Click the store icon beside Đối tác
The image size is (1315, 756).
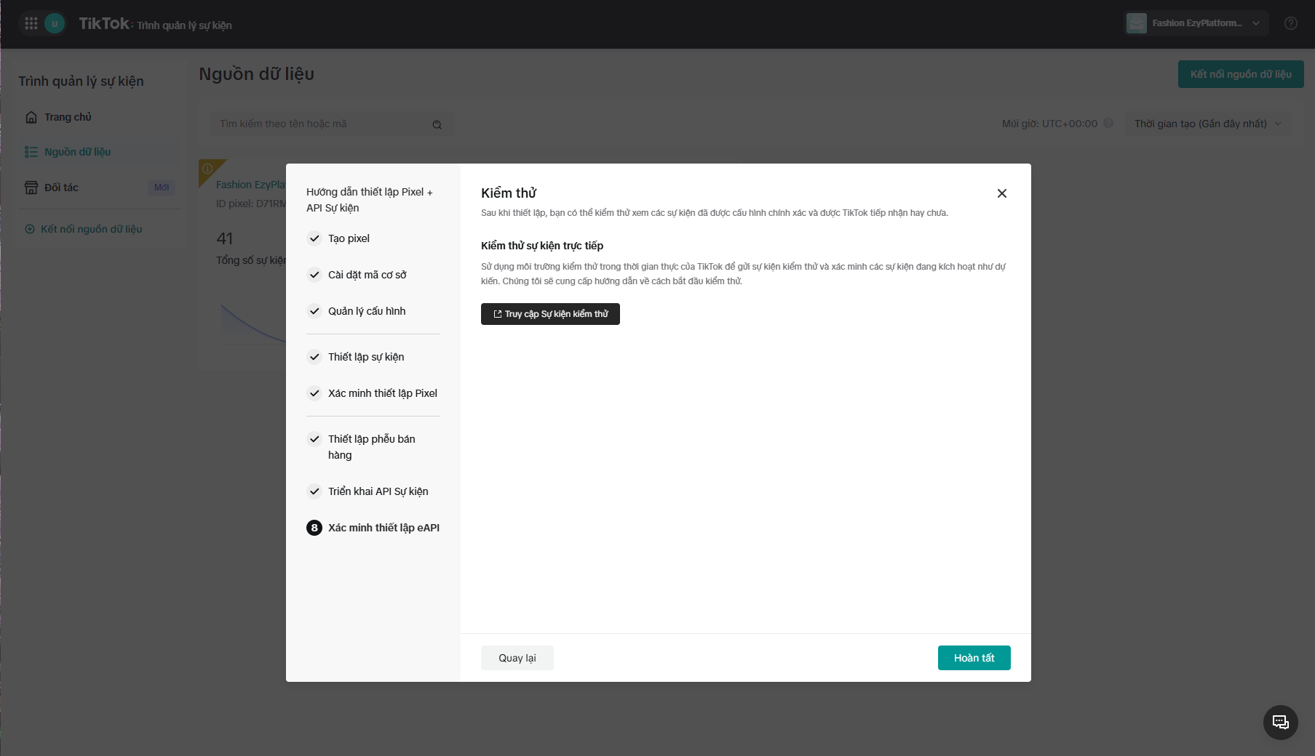click(31, 188)
